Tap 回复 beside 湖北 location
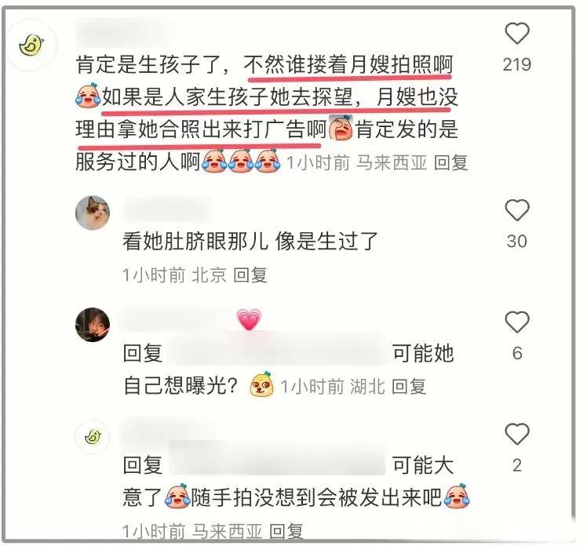Image resolution: width=587 pixels, height=546 pixels. tap(408, 386)
